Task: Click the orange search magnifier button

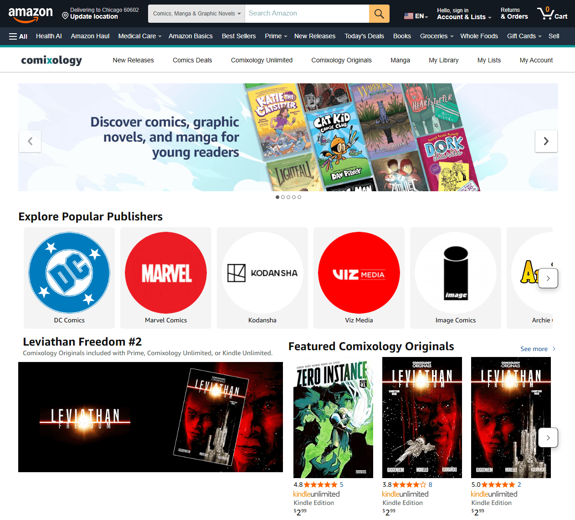Action: coord(379,14)
